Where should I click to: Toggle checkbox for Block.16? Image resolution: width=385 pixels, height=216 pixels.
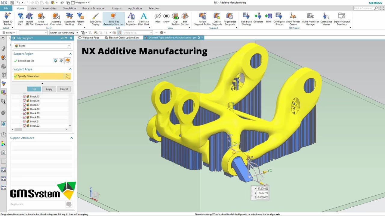25,101
